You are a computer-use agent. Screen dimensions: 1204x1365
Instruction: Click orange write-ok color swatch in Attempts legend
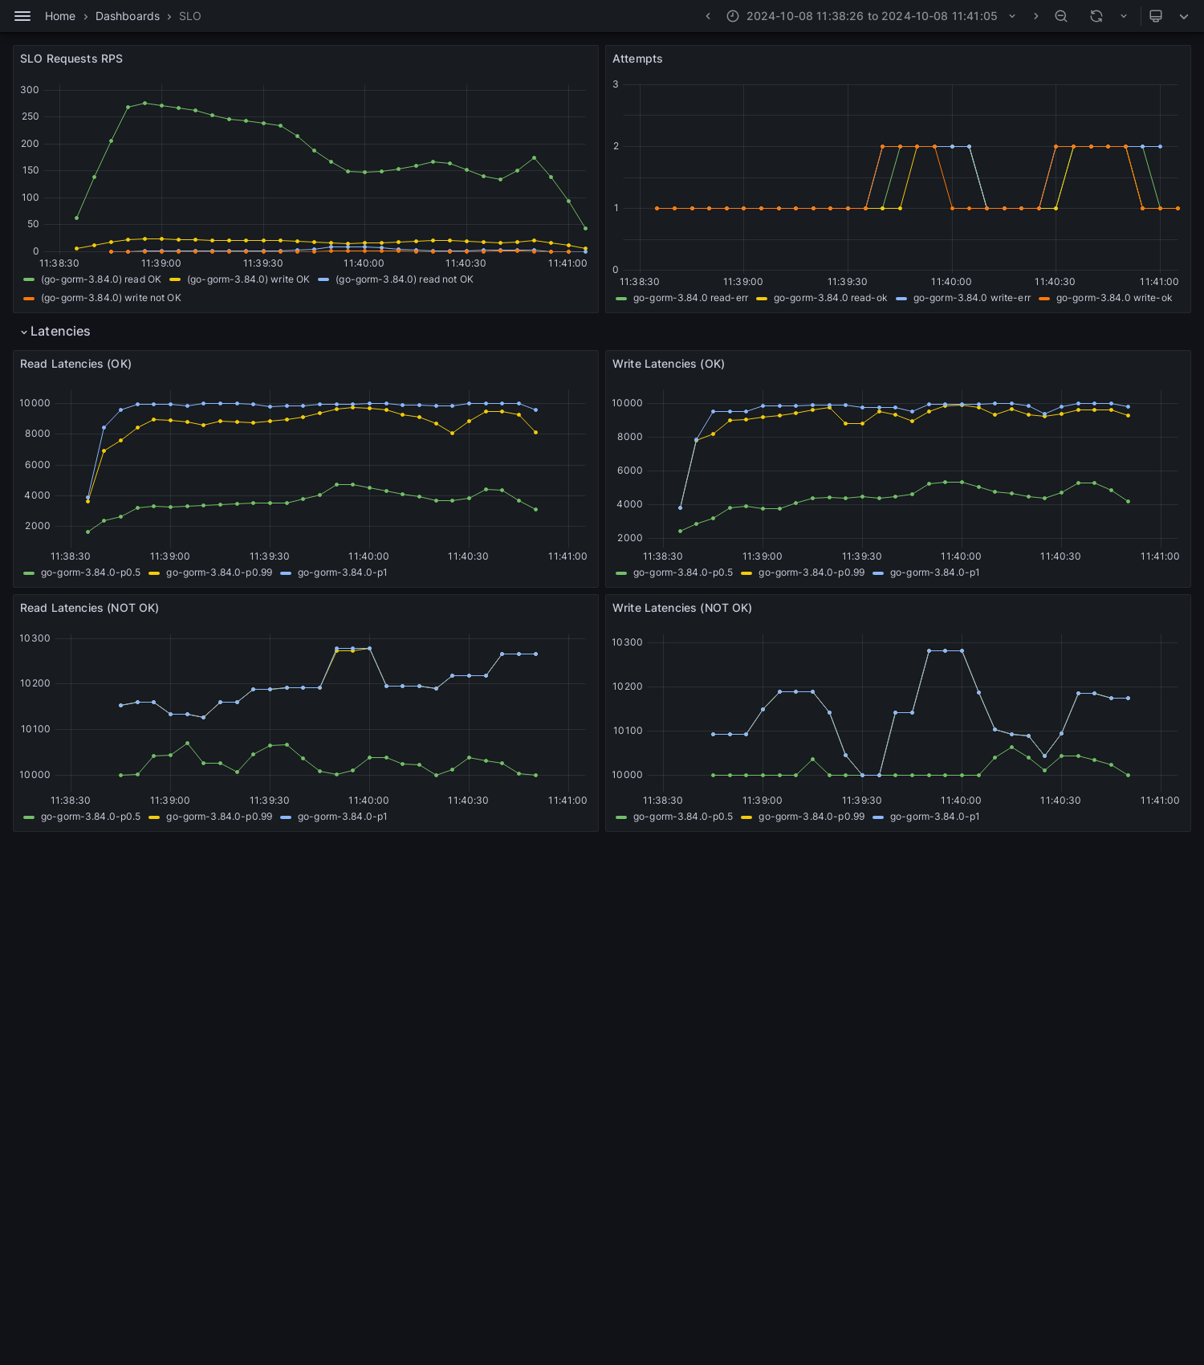[1044, 298]
